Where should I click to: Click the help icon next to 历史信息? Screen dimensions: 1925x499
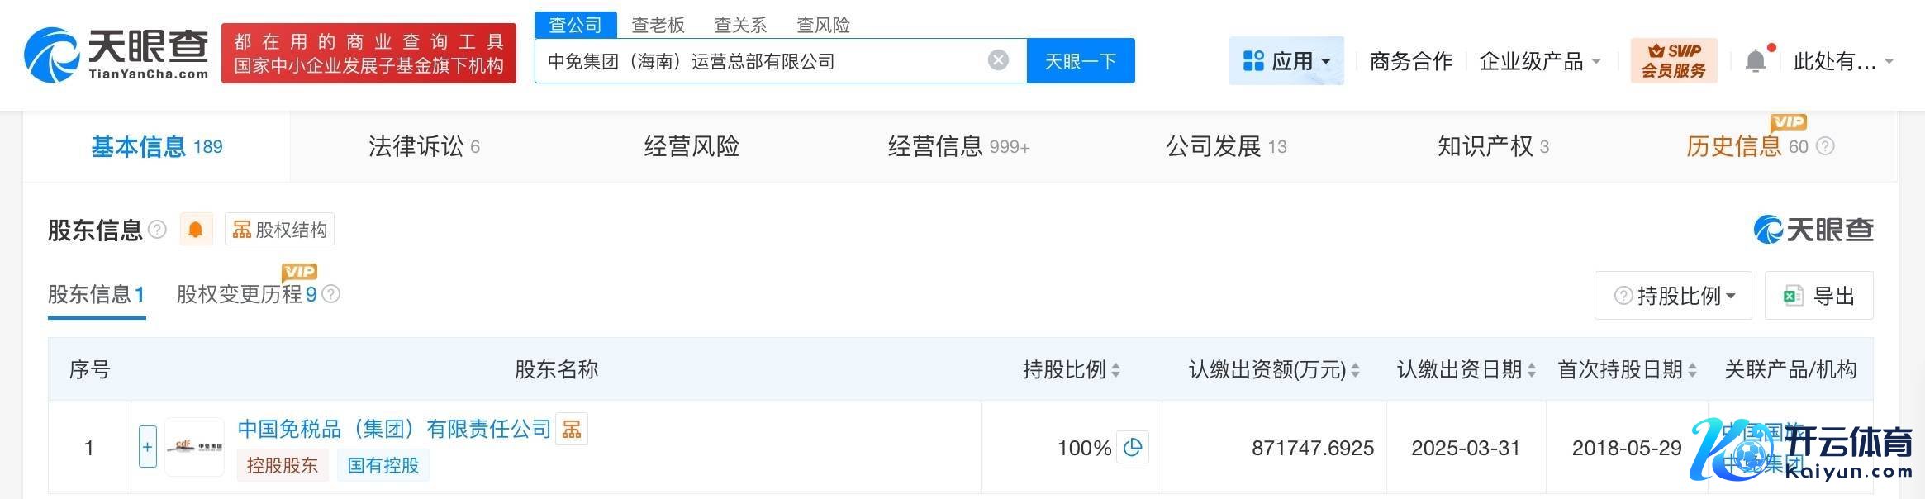click(x=1826, y=147)
